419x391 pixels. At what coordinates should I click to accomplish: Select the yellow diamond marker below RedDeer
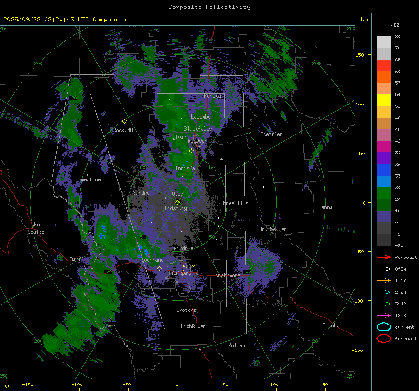pos(191,151)
